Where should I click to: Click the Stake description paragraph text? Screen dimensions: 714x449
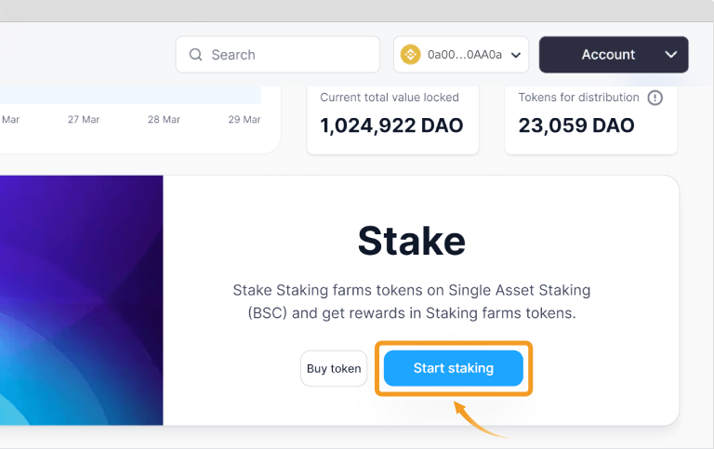(412, 301)
